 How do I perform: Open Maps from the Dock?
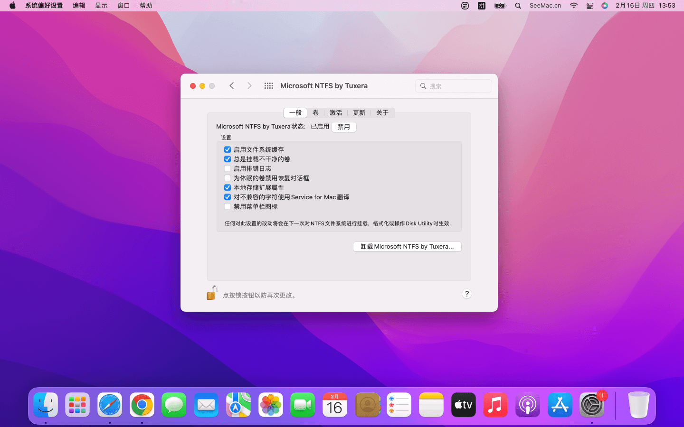[238, 405]
